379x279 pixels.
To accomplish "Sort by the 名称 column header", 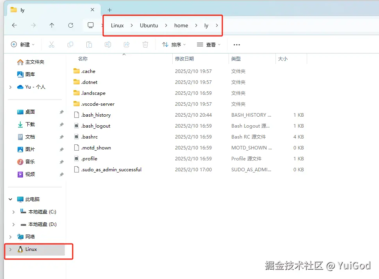I will point(83,59).
